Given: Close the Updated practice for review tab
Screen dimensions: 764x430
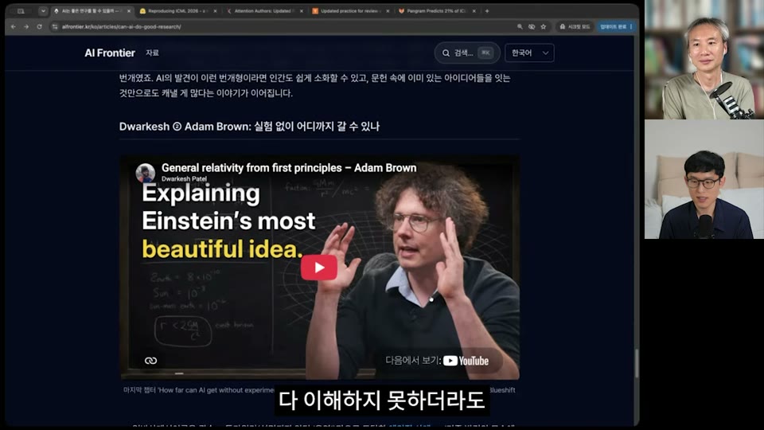Looking at the screenshot, I should 388,10.
